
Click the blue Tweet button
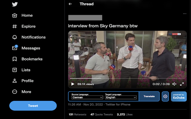tap(33, 106)
